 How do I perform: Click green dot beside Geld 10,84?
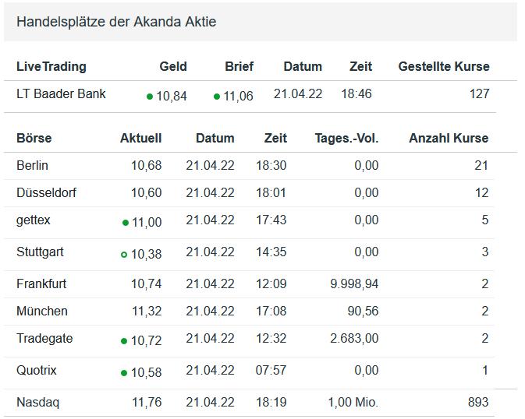click(x=150, y=97)
